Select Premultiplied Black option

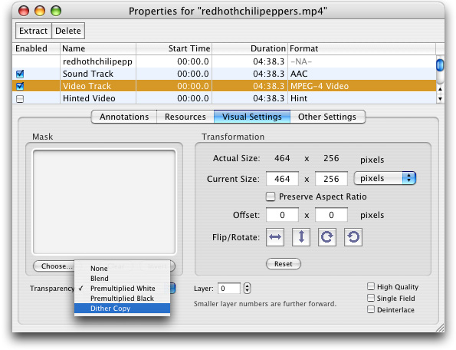tap(122, 298)
